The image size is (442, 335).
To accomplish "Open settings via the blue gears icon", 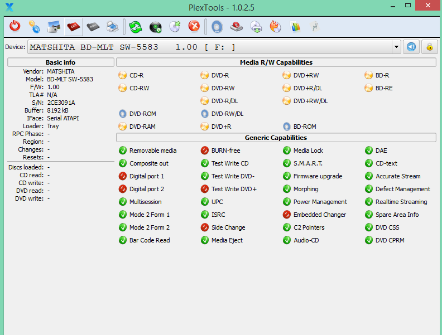I will (x=35, y=27).
